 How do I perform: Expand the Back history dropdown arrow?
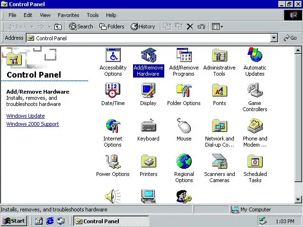[x=32, y=26]
